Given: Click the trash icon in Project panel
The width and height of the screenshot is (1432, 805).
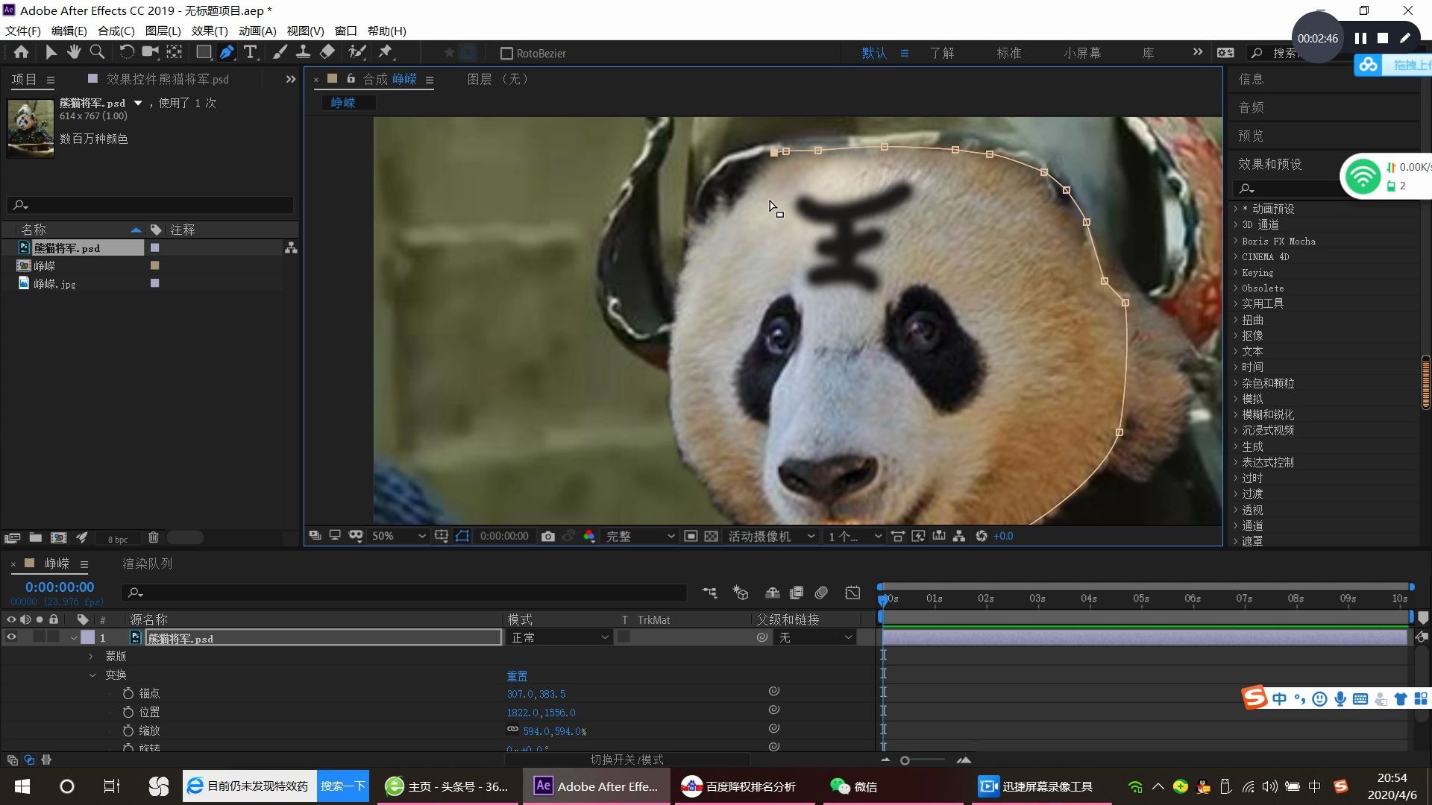Looking at the screenshot, I should [x=153, y=537].
